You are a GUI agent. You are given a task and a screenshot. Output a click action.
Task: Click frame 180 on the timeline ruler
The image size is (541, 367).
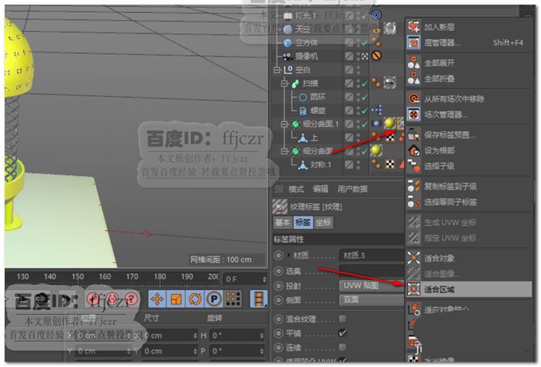click(160, 276)
